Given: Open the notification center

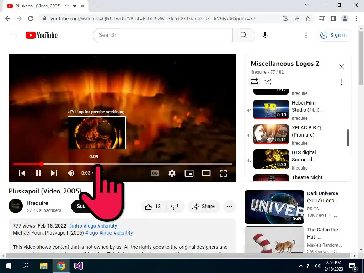Looking at the screenshot, I should pos(353,266).
